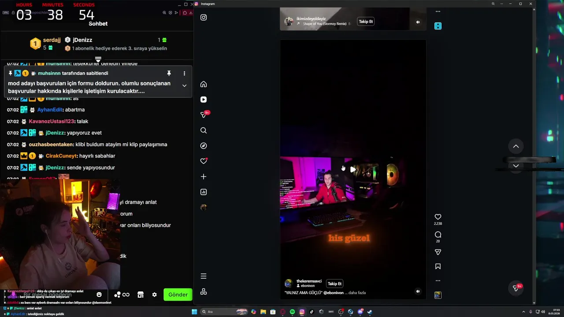Open emoji picker in chat input
Screen dimensions: 564x317
[x=99, y=295]
